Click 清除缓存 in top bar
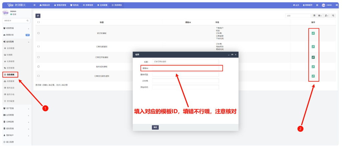Viewport: 342px width, 148px height. (308, 5)
